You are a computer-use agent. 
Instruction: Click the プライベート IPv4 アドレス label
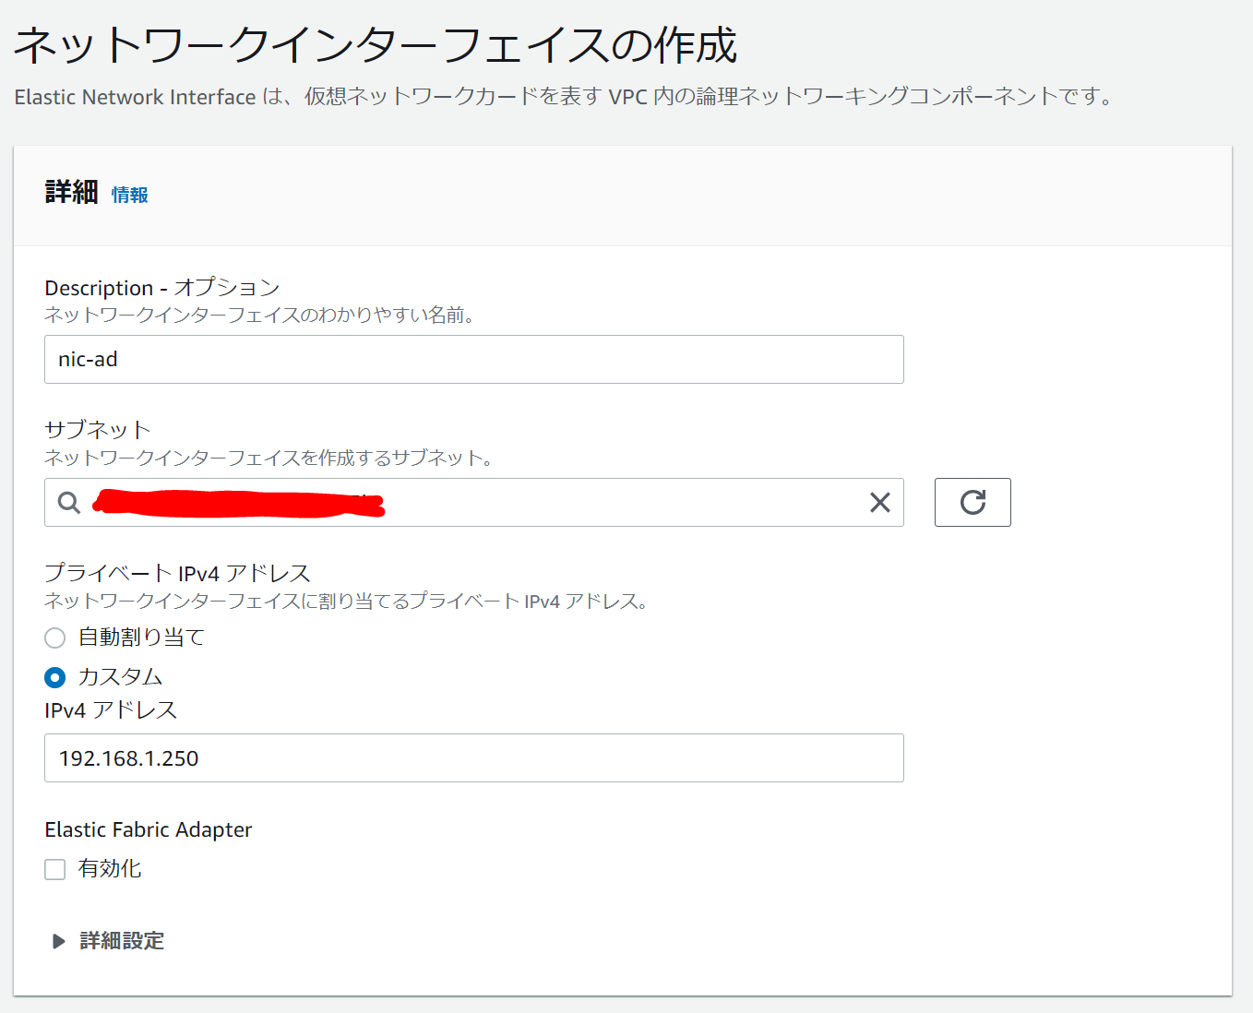[x=178, y=573]
